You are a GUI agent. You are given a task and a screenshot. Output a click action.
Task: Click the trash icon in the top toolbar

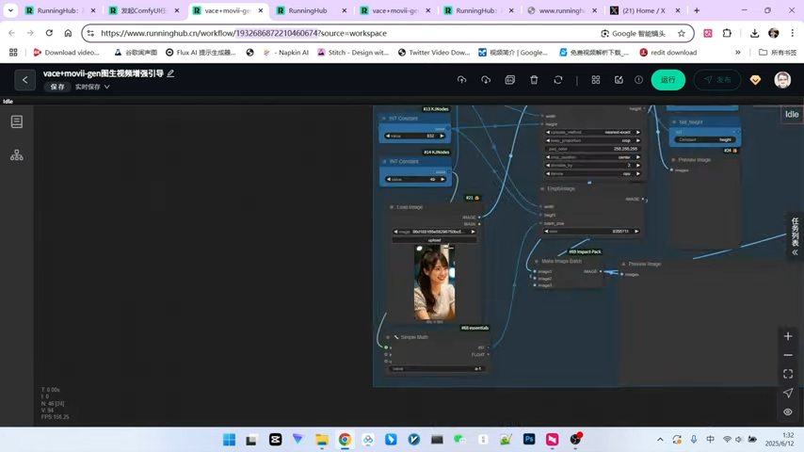click(534, 80)
